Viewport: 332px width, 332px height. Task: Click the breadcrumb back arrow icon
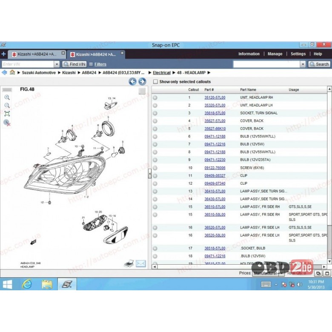click(x=4, y=73)
